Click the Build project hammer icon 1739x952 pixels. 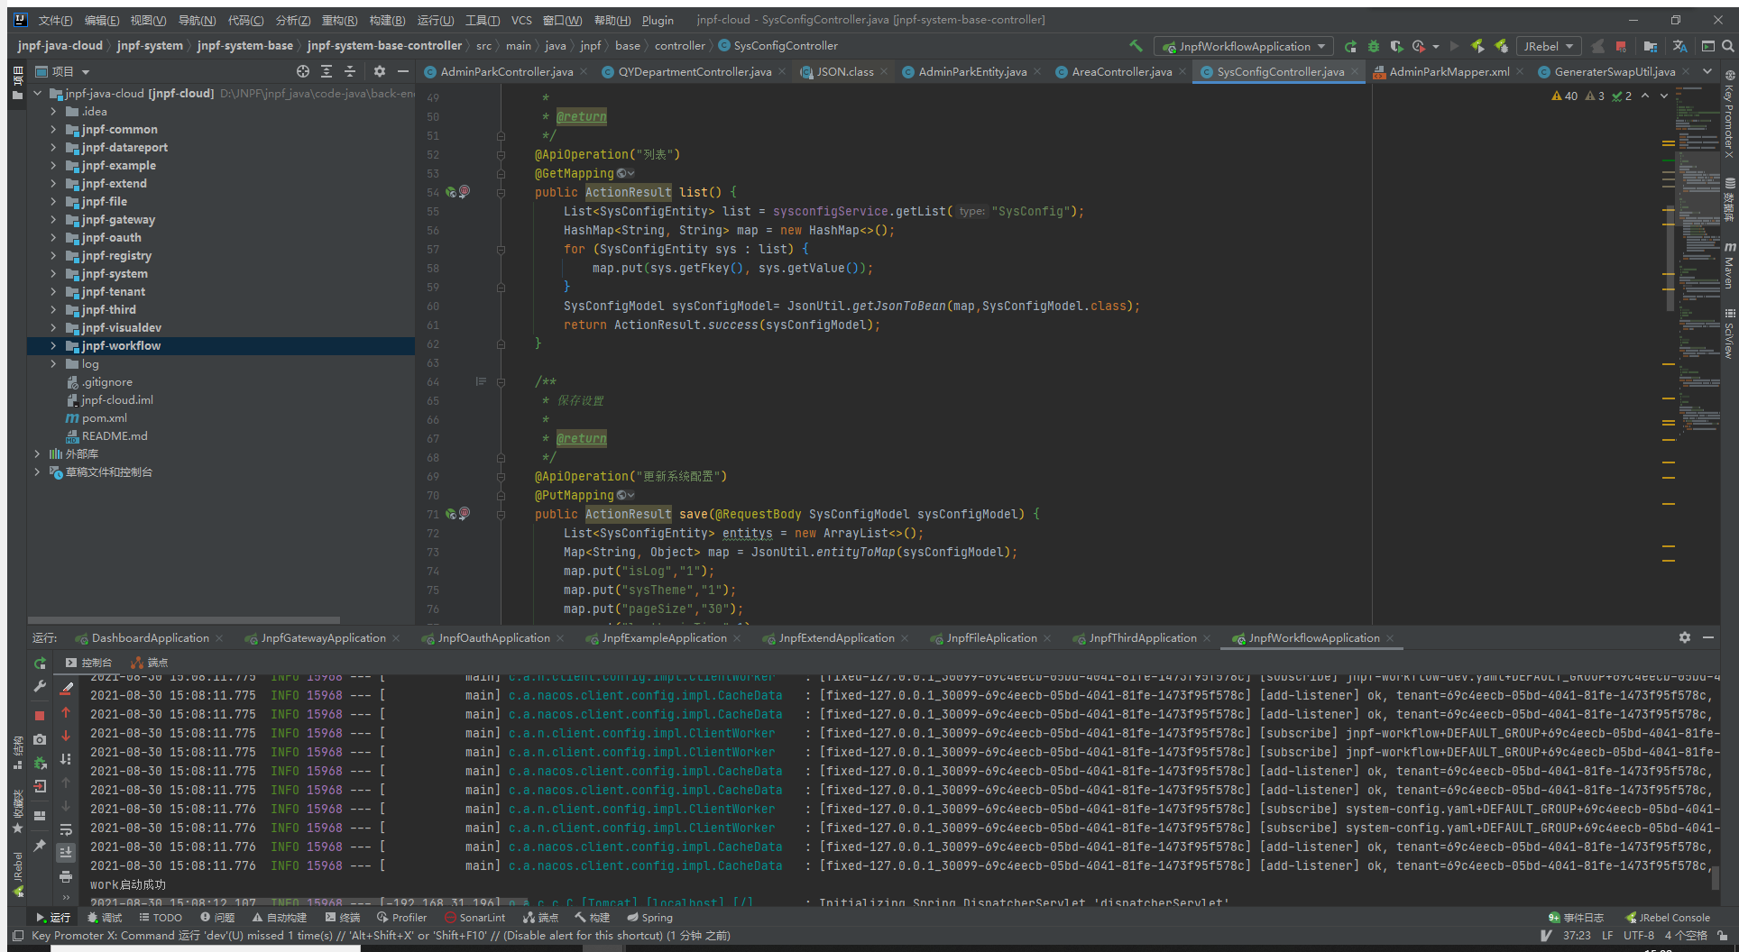[1136, 46]
